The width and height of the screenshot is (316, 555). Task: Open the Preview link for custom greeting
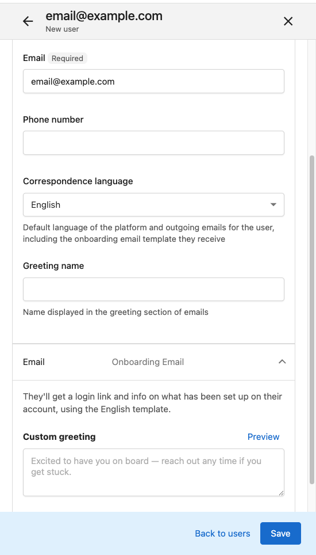tap(263, 437)
